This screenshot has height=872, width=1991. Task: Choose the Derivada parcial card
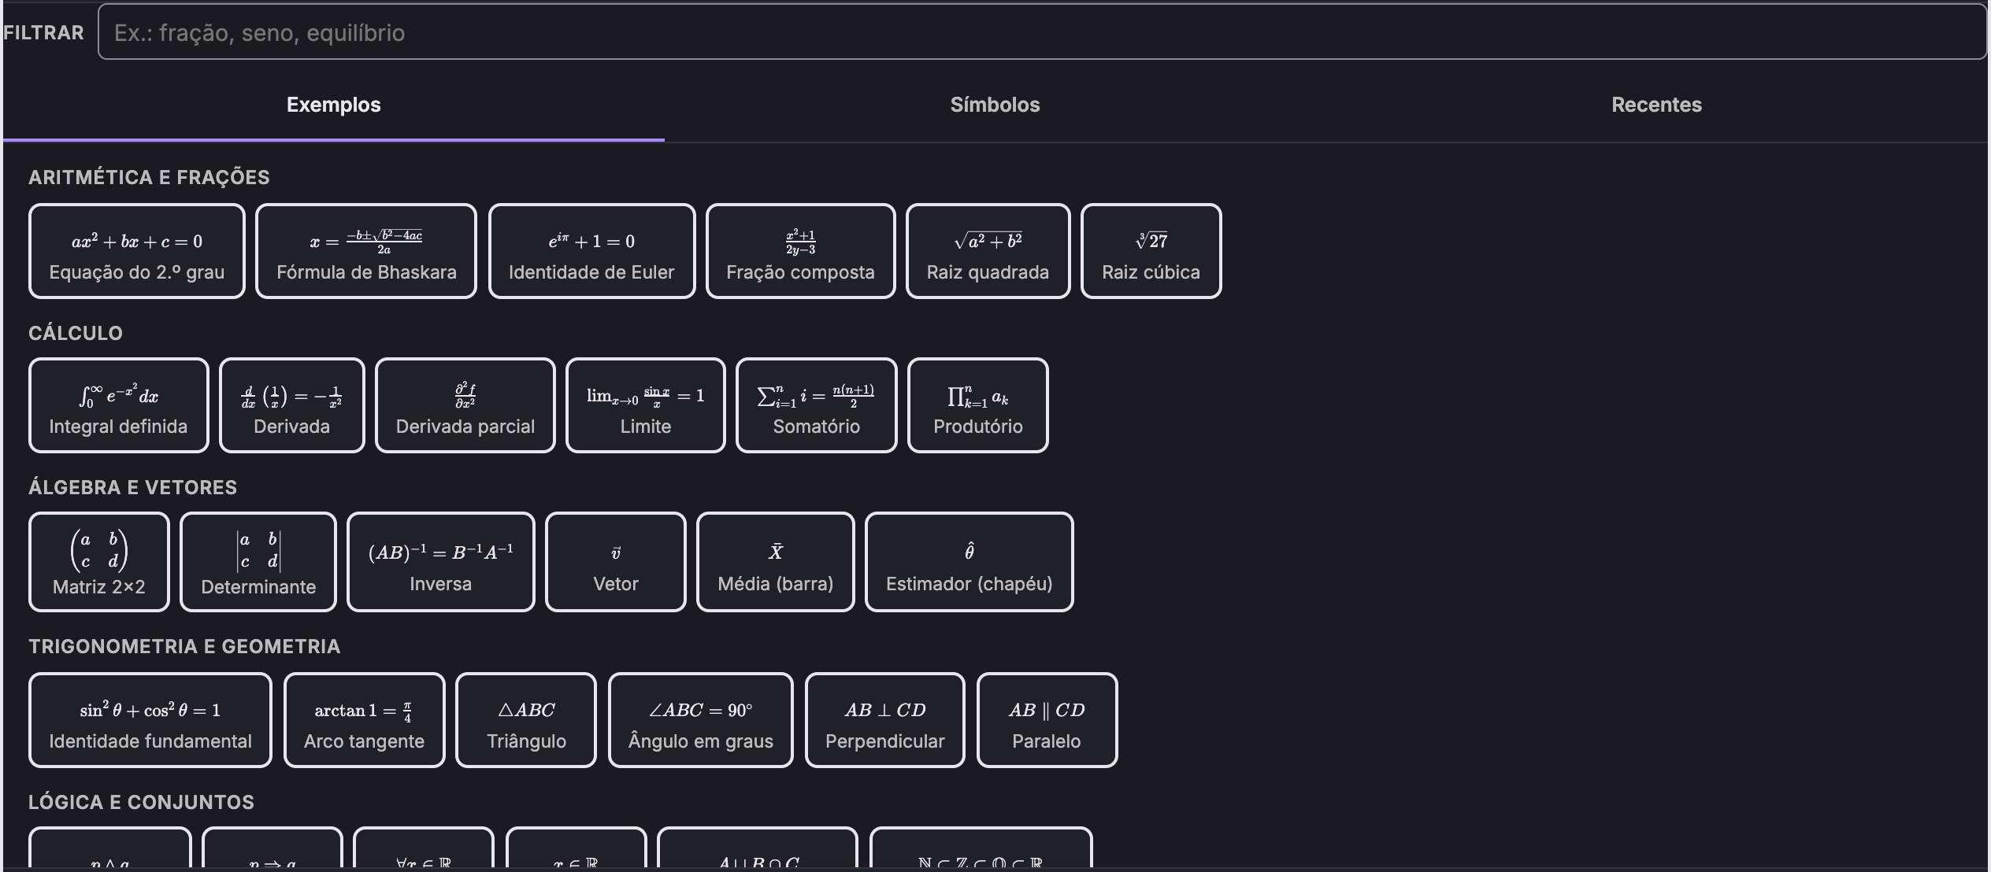(x=465, y=405)
